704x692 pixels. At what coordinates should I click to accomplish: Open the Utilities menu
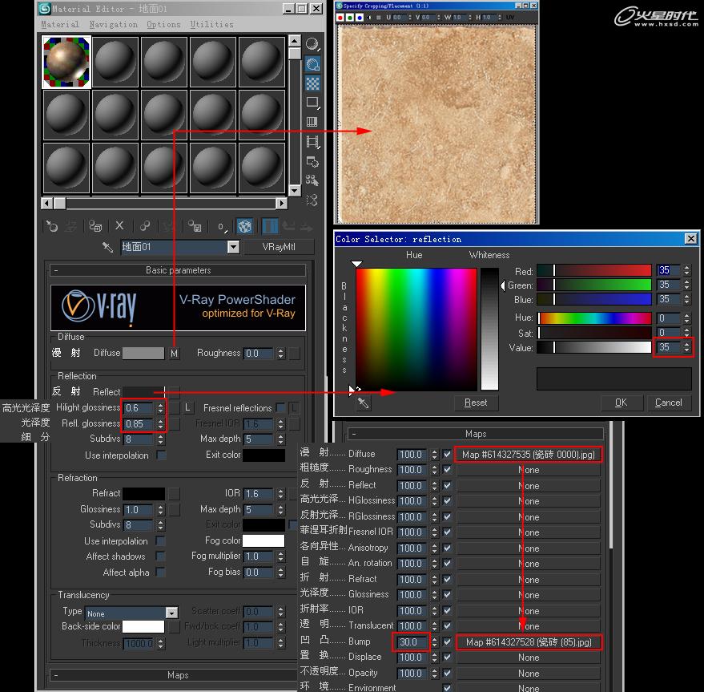pyautogui.click(x=211, y=24)
